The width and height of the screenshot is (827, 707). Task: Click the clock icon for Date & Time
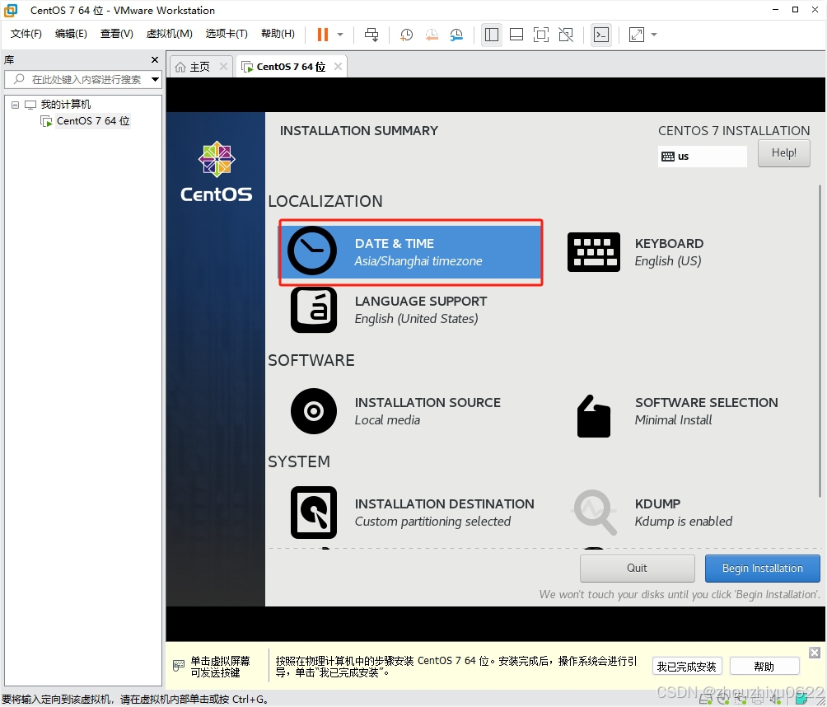click(x=312, y=250)
